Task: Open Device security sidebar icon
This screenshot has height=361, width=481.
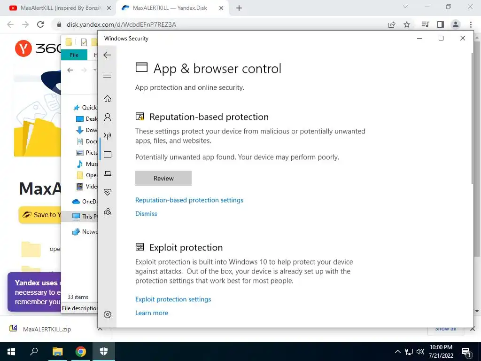Action: coord(108,173)
